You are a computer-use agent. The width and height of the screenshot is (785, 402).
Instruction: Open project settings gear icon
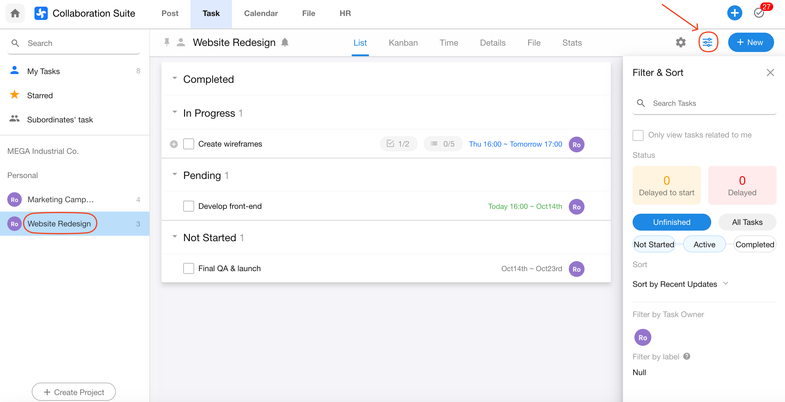click(680, 42)
